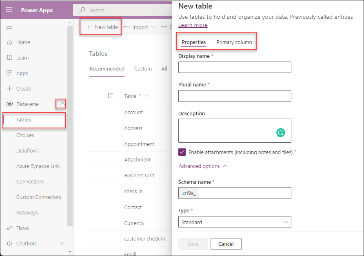364x256 pixels.
Task: Click Home in the navigation
Action: pos(23,42)
